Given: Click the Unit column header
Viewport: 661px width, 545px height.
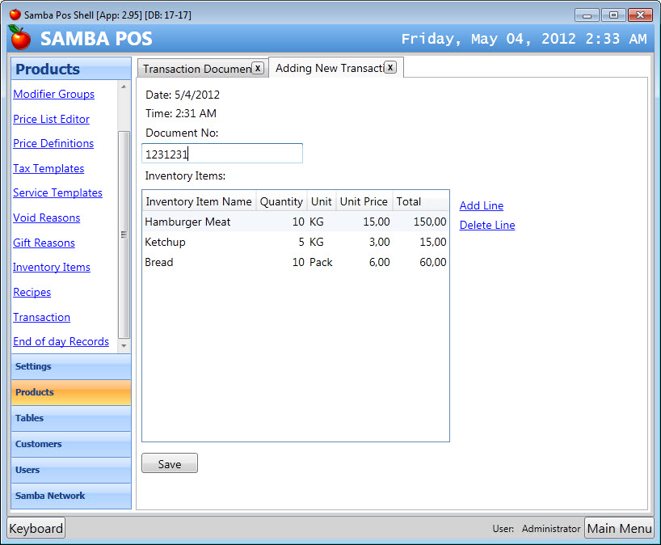Looking at the screenshot, I should pyautogui.click(x=322, y=201).
